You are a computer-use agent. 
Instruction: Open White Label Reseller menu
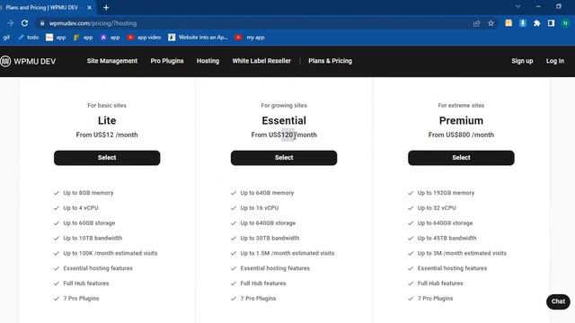[x=261, y=61]
